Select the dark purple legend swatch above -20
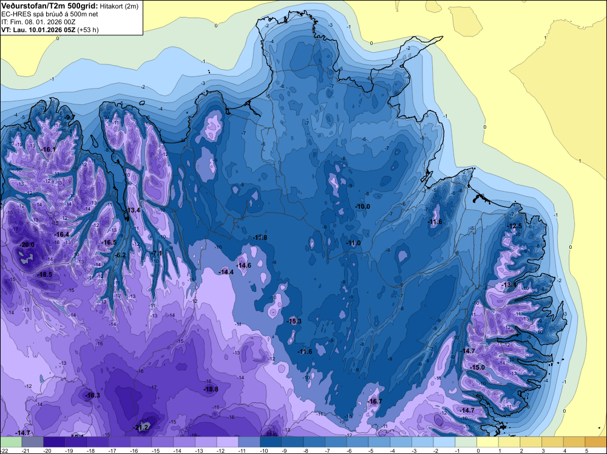The height and width of the screenshot is (454, 607). tap(54, 442)
